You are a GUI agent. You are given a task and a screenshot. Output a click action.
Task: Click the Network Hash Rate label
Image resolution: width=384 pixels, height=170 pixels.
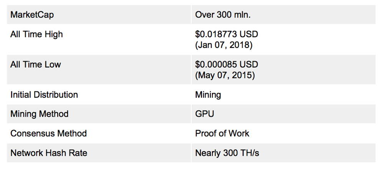pos(49,153)
